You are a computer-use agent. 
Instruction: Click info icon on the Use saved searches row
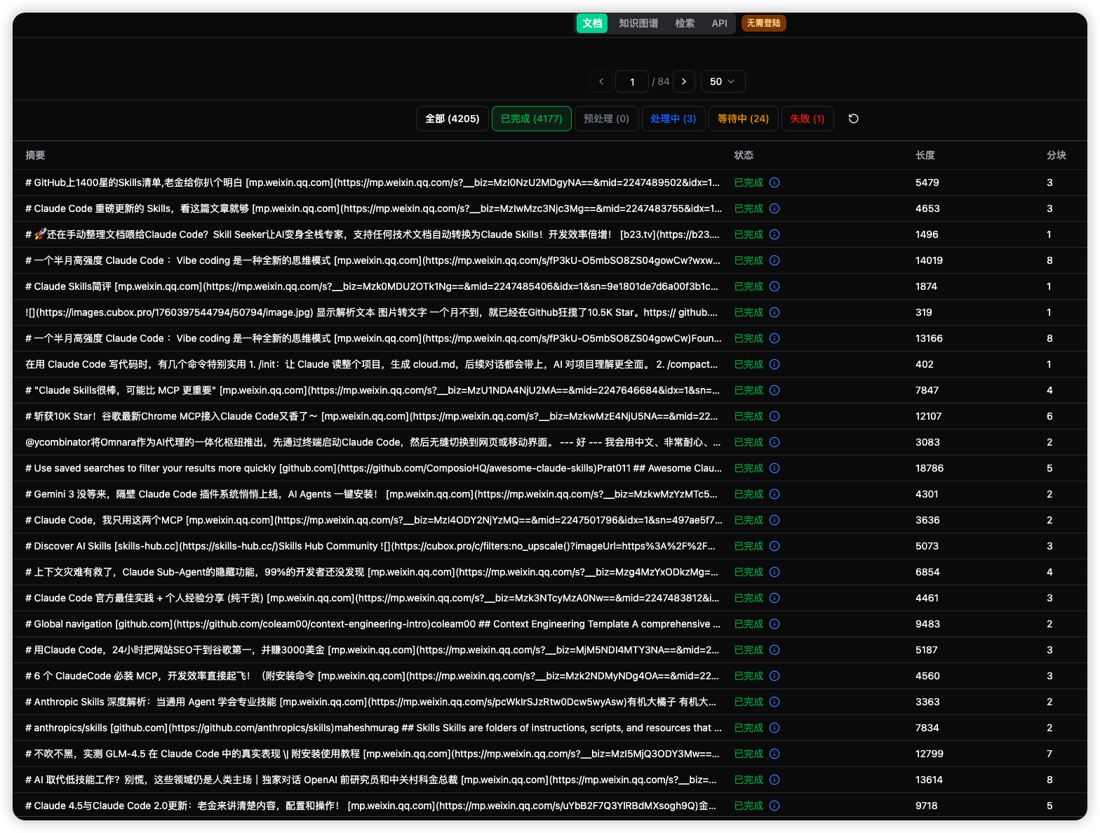[774, 468]
